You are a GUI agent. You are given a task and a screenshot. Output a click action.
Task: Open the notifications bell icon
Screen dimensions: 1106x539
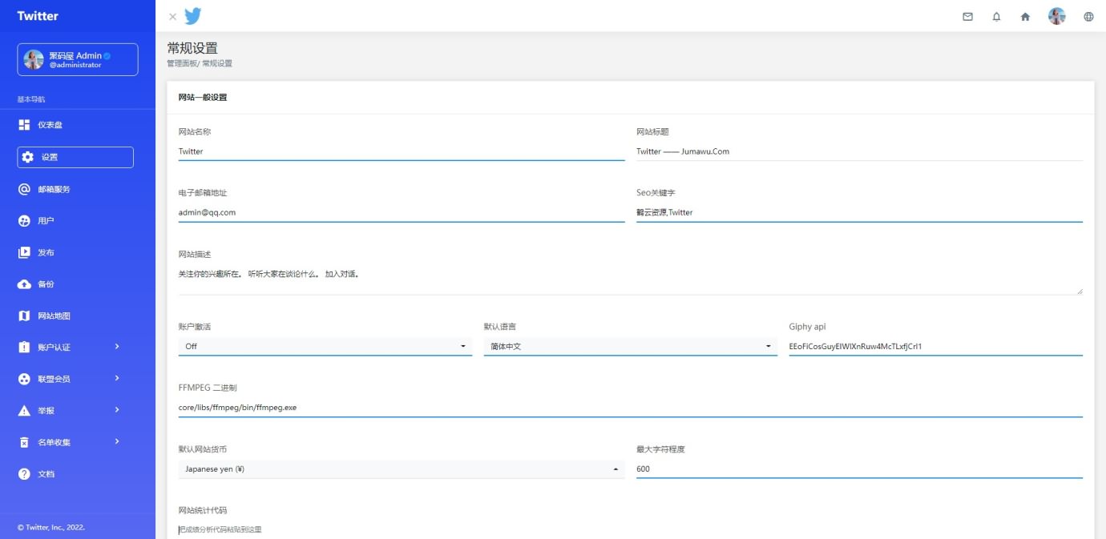pyautogui.click(x=996, y=16)
